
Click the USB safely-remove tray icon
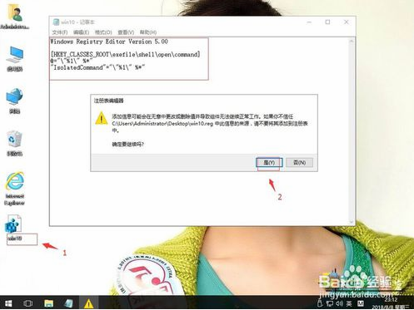coord(320,303)
